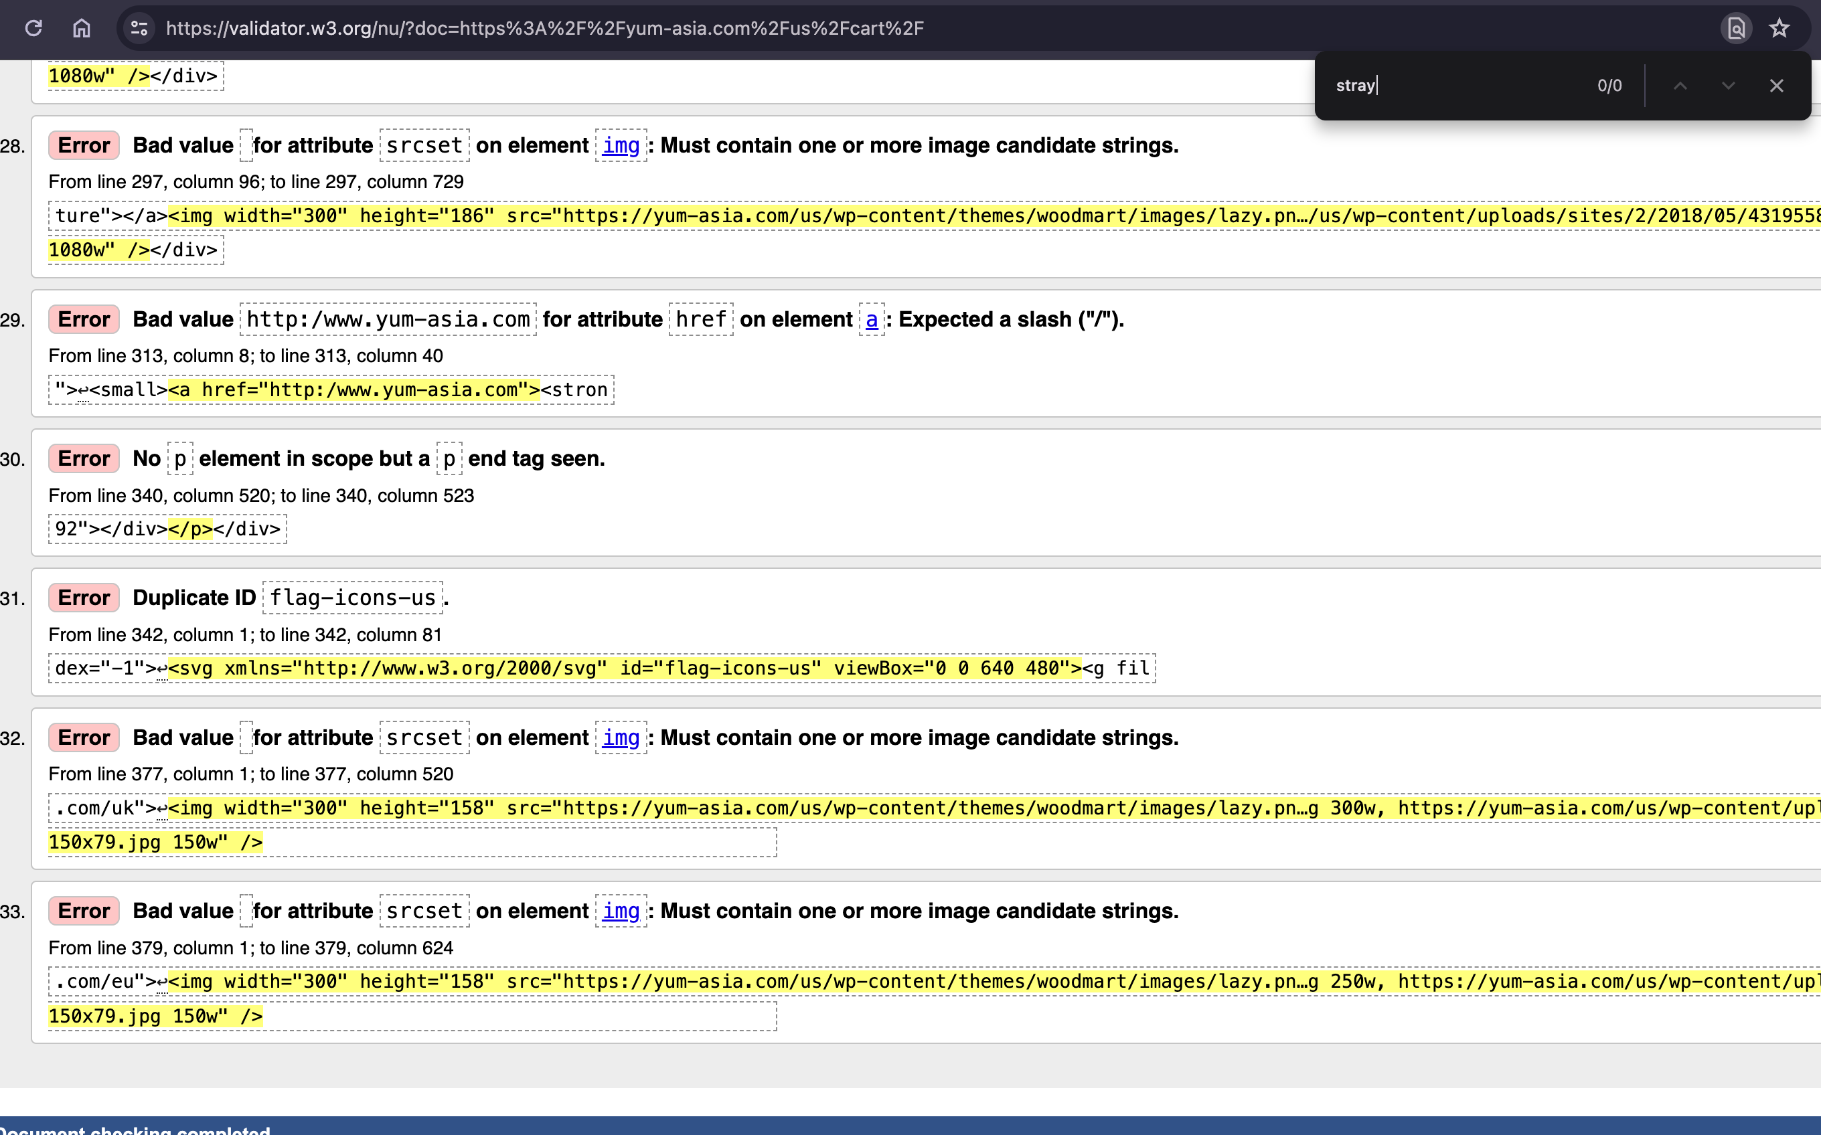
Task: Open the 'a' element link in error 29
Action: pyautogui.click(x=871, y=320)
